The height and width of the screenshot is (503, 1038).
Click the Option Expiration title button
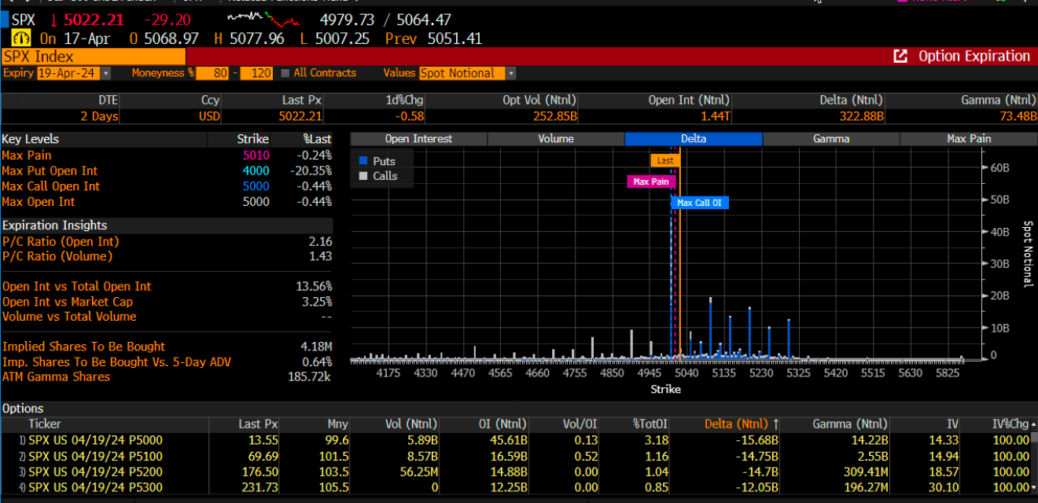[x=974, y=57]
